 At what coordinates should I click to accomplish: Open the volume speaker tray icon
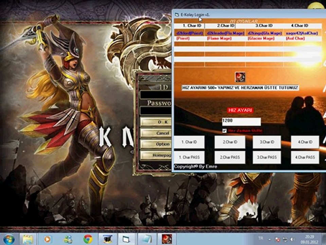coord(292,240)
